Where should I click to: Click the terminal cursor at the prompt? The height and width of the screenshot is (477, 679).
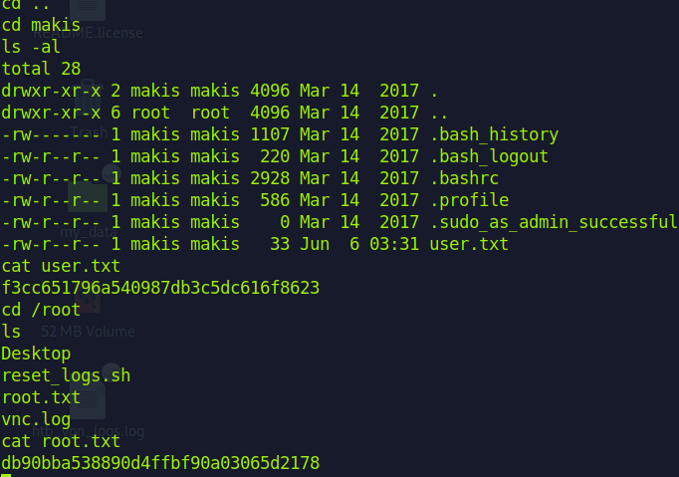coord(6,475)
